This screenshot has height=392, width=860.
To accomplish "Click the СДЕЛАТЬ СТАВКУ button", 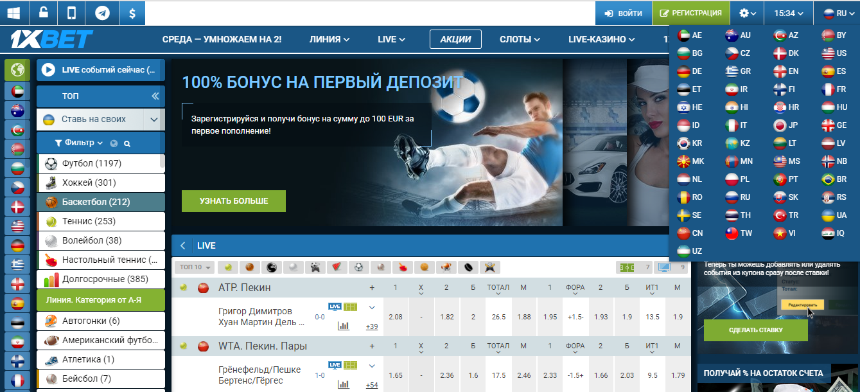I will (756, 330).
